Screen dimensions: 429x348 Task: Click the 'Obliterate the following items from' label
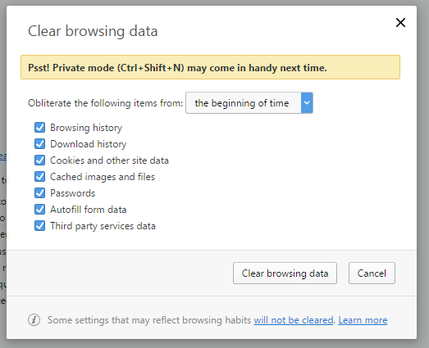click(x=105, y=103)
